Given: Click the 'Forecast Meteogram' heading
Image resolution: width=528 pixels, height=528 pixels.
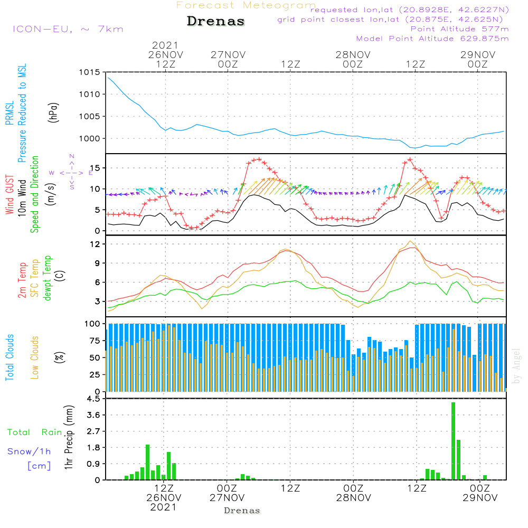Looking at the screenshot, I should pos(246,5).
